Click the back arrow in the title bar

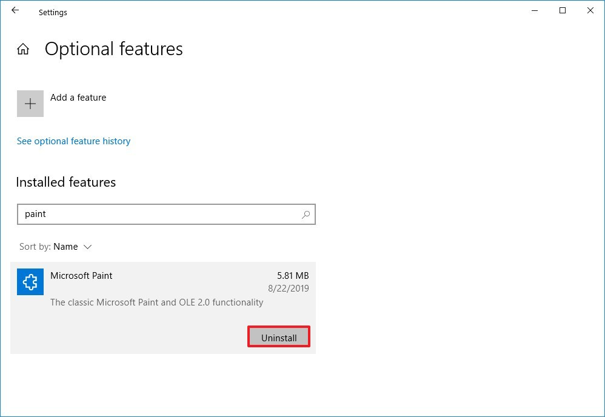pos(15,11)
